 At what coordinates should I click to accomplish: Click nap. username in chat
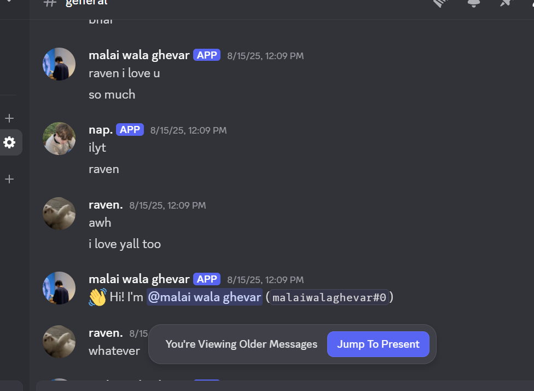(x=101, y=130)
